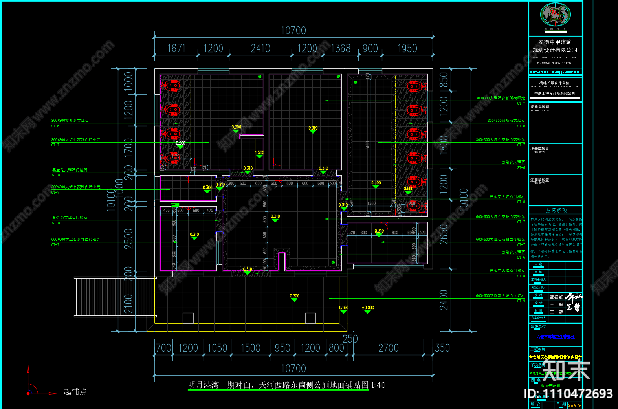This screenshot has width=618, height=409.
Task: Select the '起铺点' label
Action: click(x=75, y=392)
